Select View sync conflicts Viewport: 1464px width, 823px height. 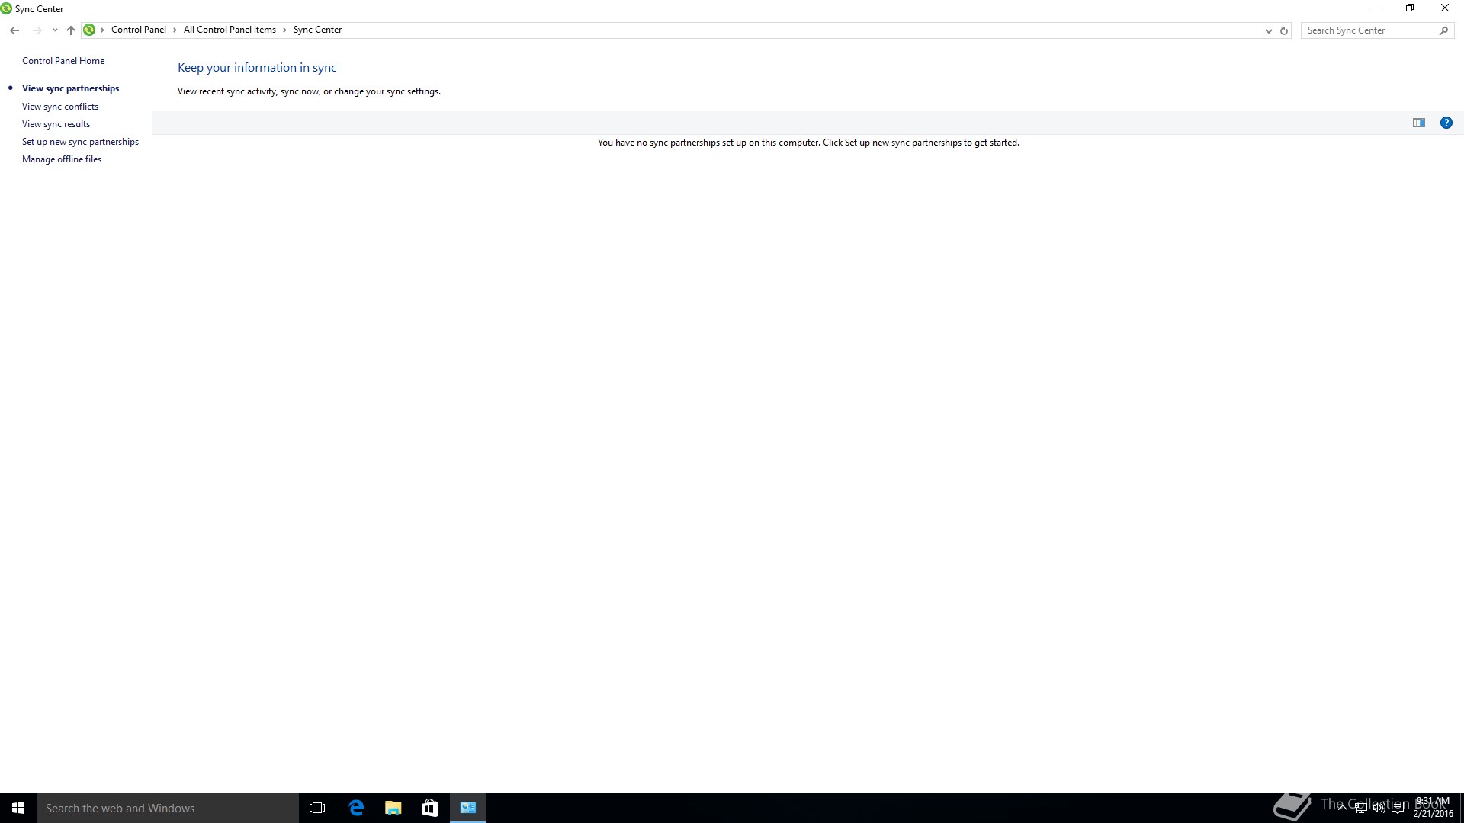pyautogui.click(x=60, y=107)
